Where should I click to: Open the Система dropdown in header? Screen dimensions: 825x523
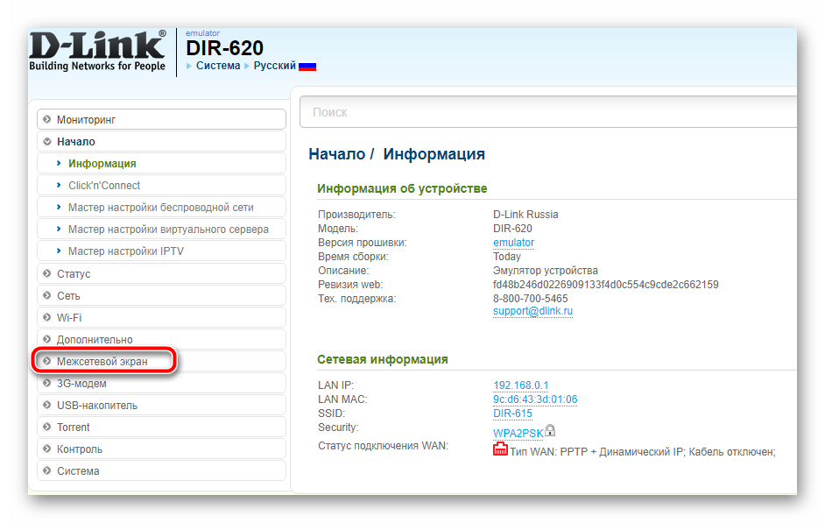[x=217, y=66]
